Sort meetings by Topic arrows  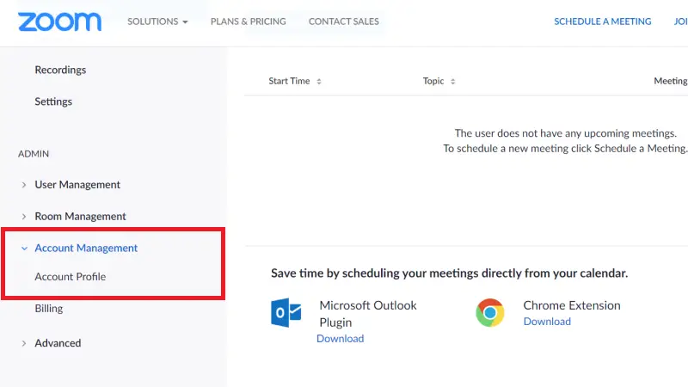(453, 81)
